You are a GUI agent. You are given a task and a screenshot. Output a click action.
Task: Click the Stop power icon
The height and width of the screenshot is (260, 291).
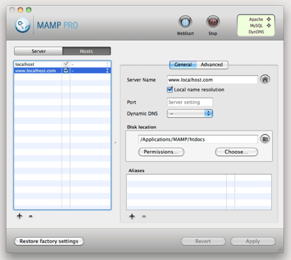pos(213,22)
